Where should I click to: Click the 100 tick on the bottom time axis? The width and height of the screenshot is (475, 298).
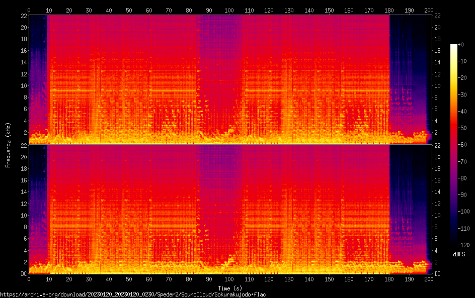pyautogui.click(x=229, y=278)
